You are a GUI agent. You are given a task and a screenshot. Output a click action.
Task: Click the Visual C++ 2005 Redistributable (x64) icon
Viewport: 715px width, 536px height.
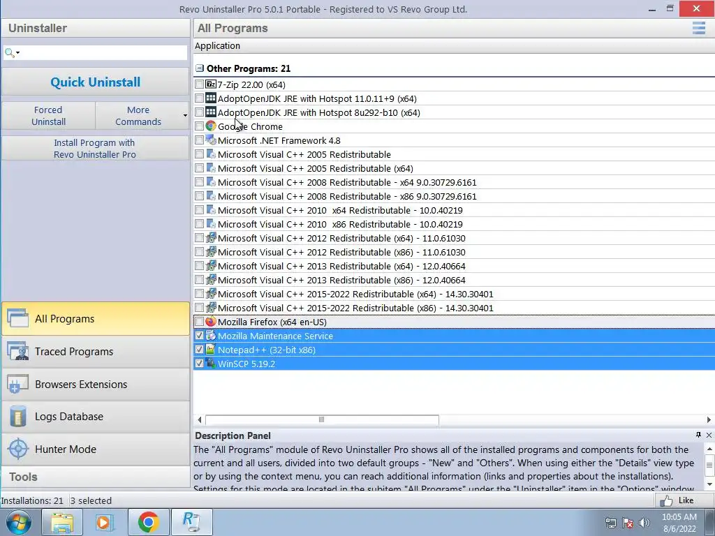tap(211, 168)
